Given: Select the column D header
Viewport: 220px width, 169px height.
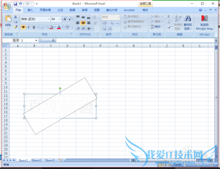Looking at the screenshot, I should point(67,46).
